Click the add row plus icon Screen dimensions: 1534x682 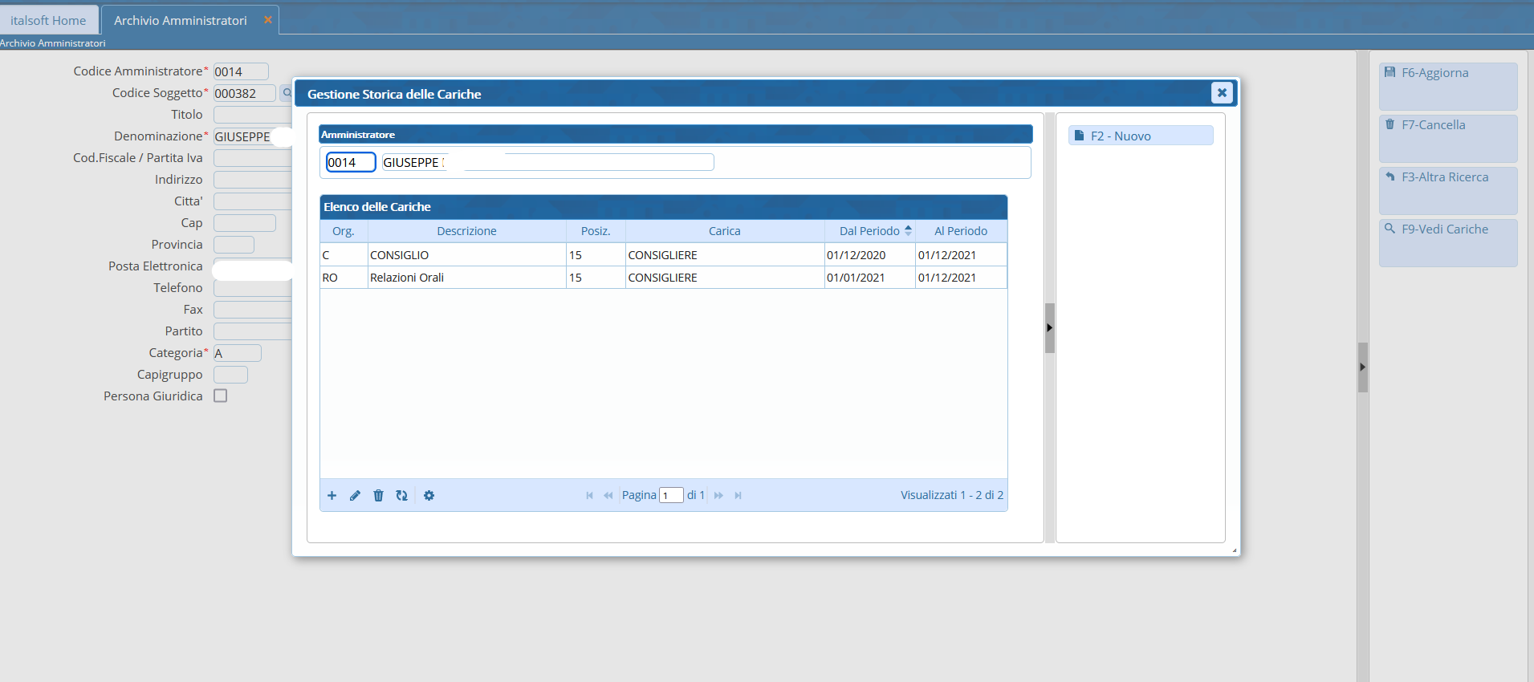click(x=332, y=496)
